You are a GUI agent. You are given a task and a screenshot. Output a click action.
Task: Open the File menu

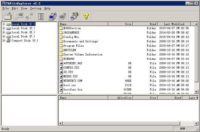(x=5, y=8)
